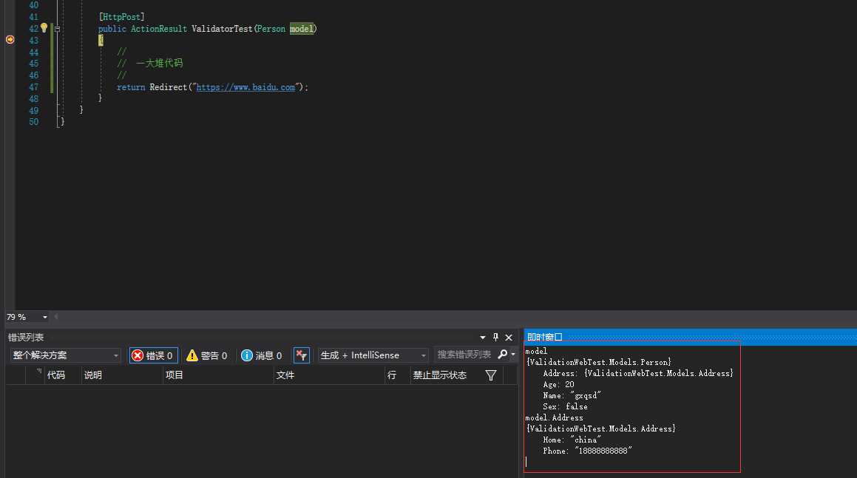Toggle the 消息 0 messages filter
857x478 pixels.
click(x=261, y=355)
